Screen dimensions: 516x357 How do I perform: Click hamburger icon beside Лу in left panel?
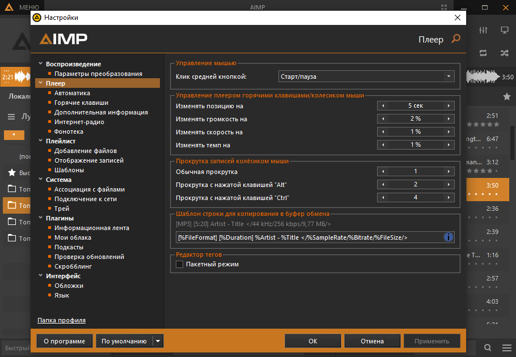coord(11,116)
